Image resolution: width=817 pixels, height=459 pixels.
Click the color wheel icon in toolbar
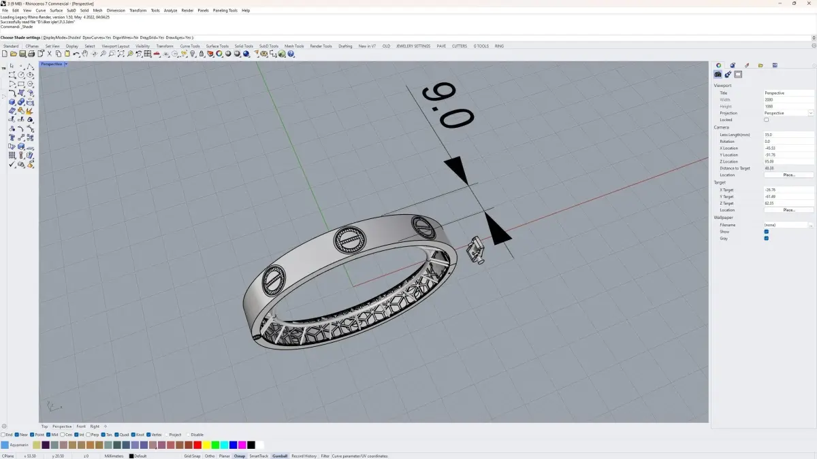point(219,54)
